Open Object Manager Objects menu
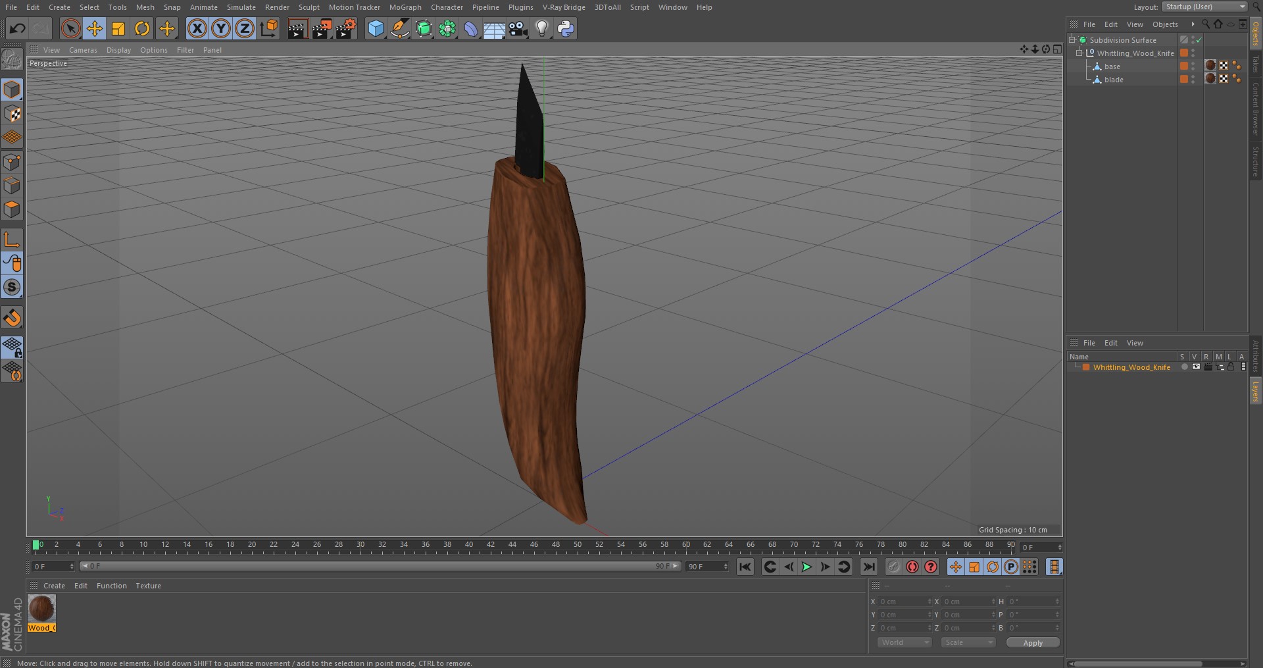Image resolution: width=1263 pixels, height=668 pixels. tap(1165, 24)
